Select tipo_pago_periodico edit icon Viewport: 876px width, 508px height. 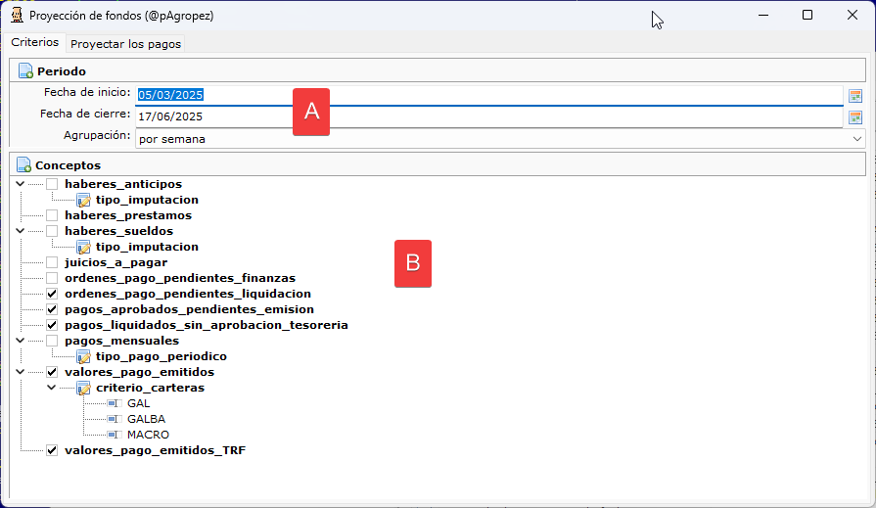click(x=84, y=356)
